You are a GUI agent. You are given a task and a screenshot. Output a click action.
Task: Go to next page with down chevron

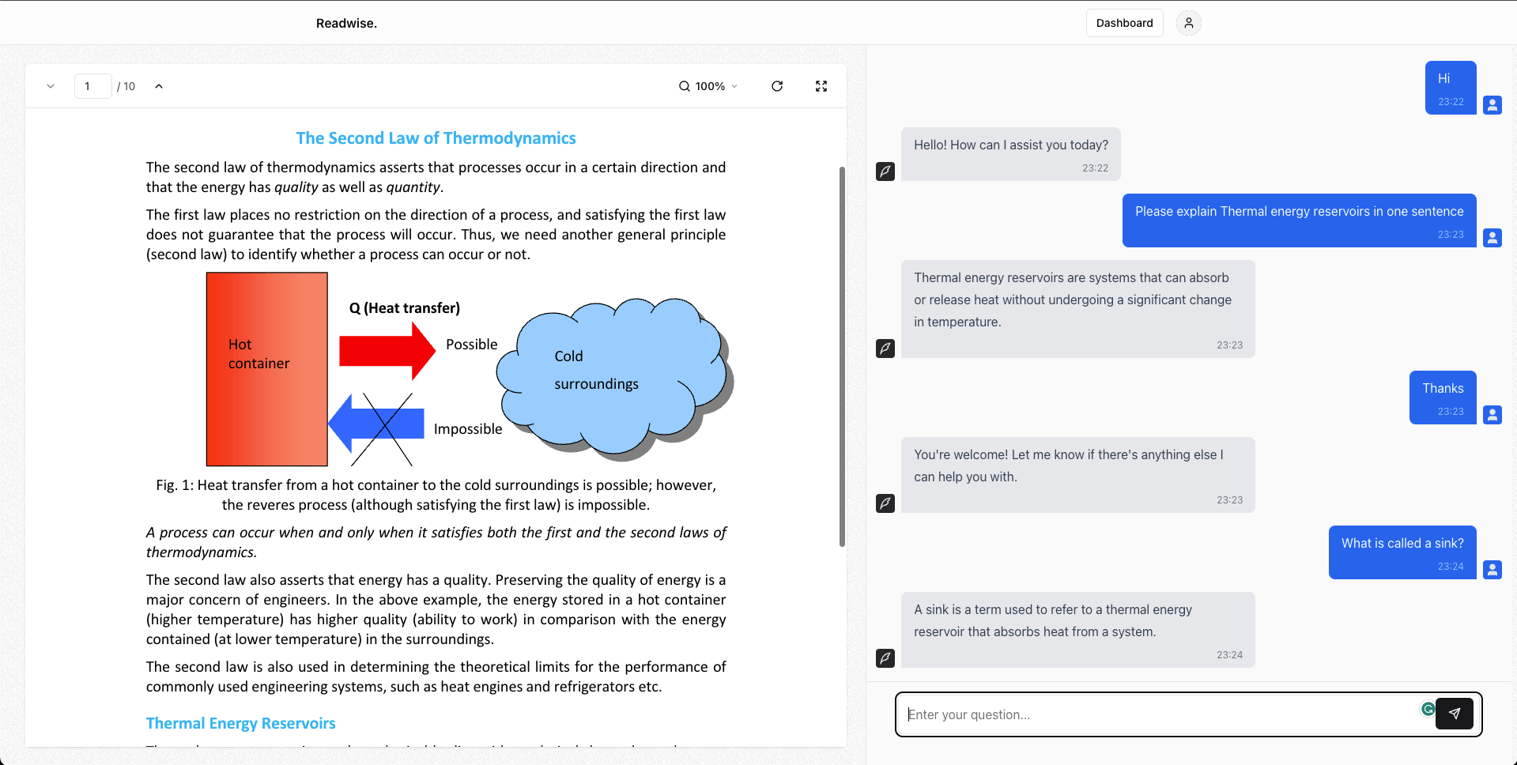pos(51,86)
